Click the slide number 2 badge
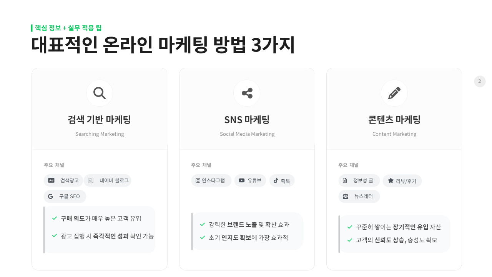492x277 pixels. click(480, 81)
